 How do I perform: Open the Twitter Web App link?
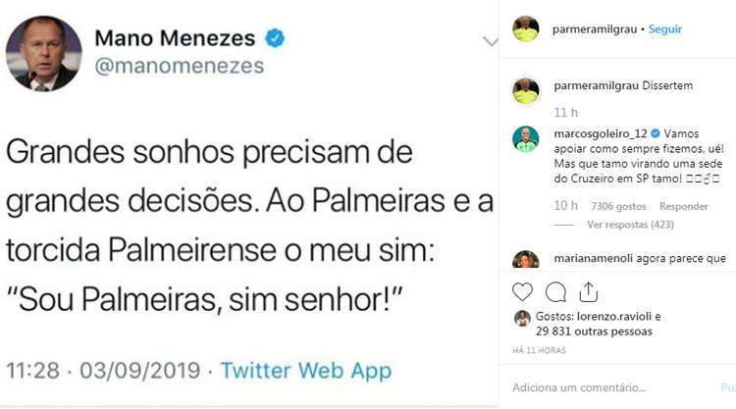[305, 371]
